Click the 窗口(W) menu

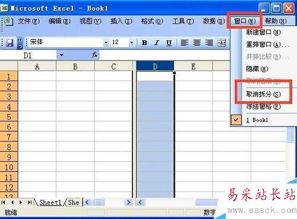245,21
